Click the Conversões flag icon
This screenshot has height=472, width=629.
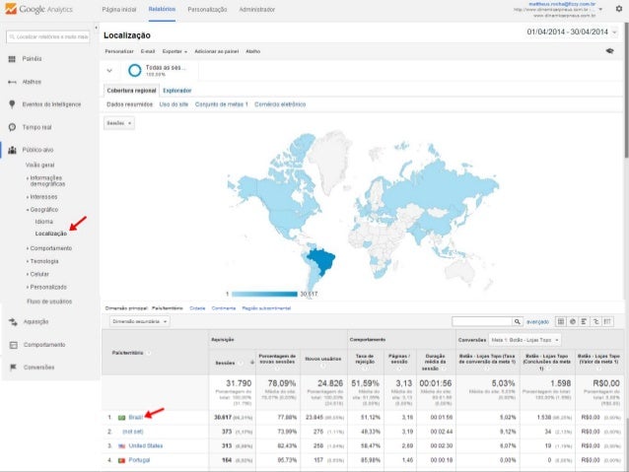11,367
